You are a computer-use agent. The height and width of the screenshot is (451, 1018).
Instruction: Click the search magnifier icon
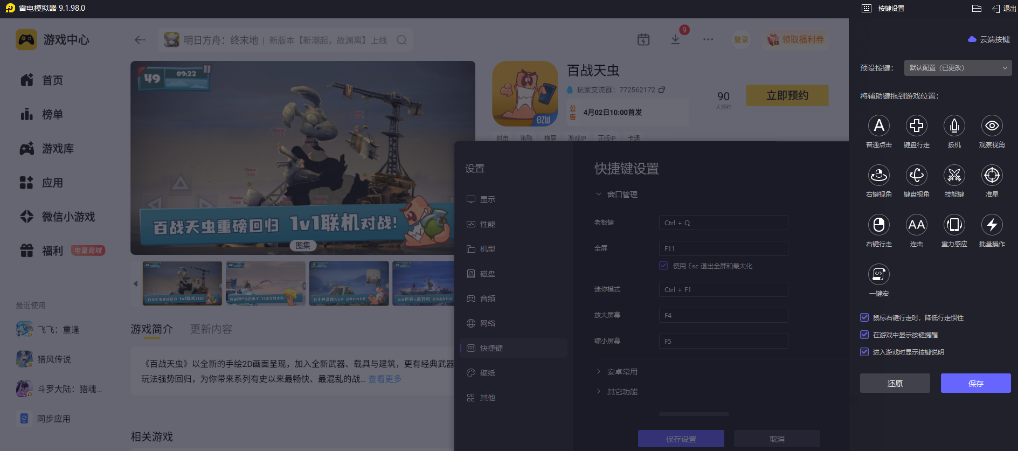coord(401,40)
